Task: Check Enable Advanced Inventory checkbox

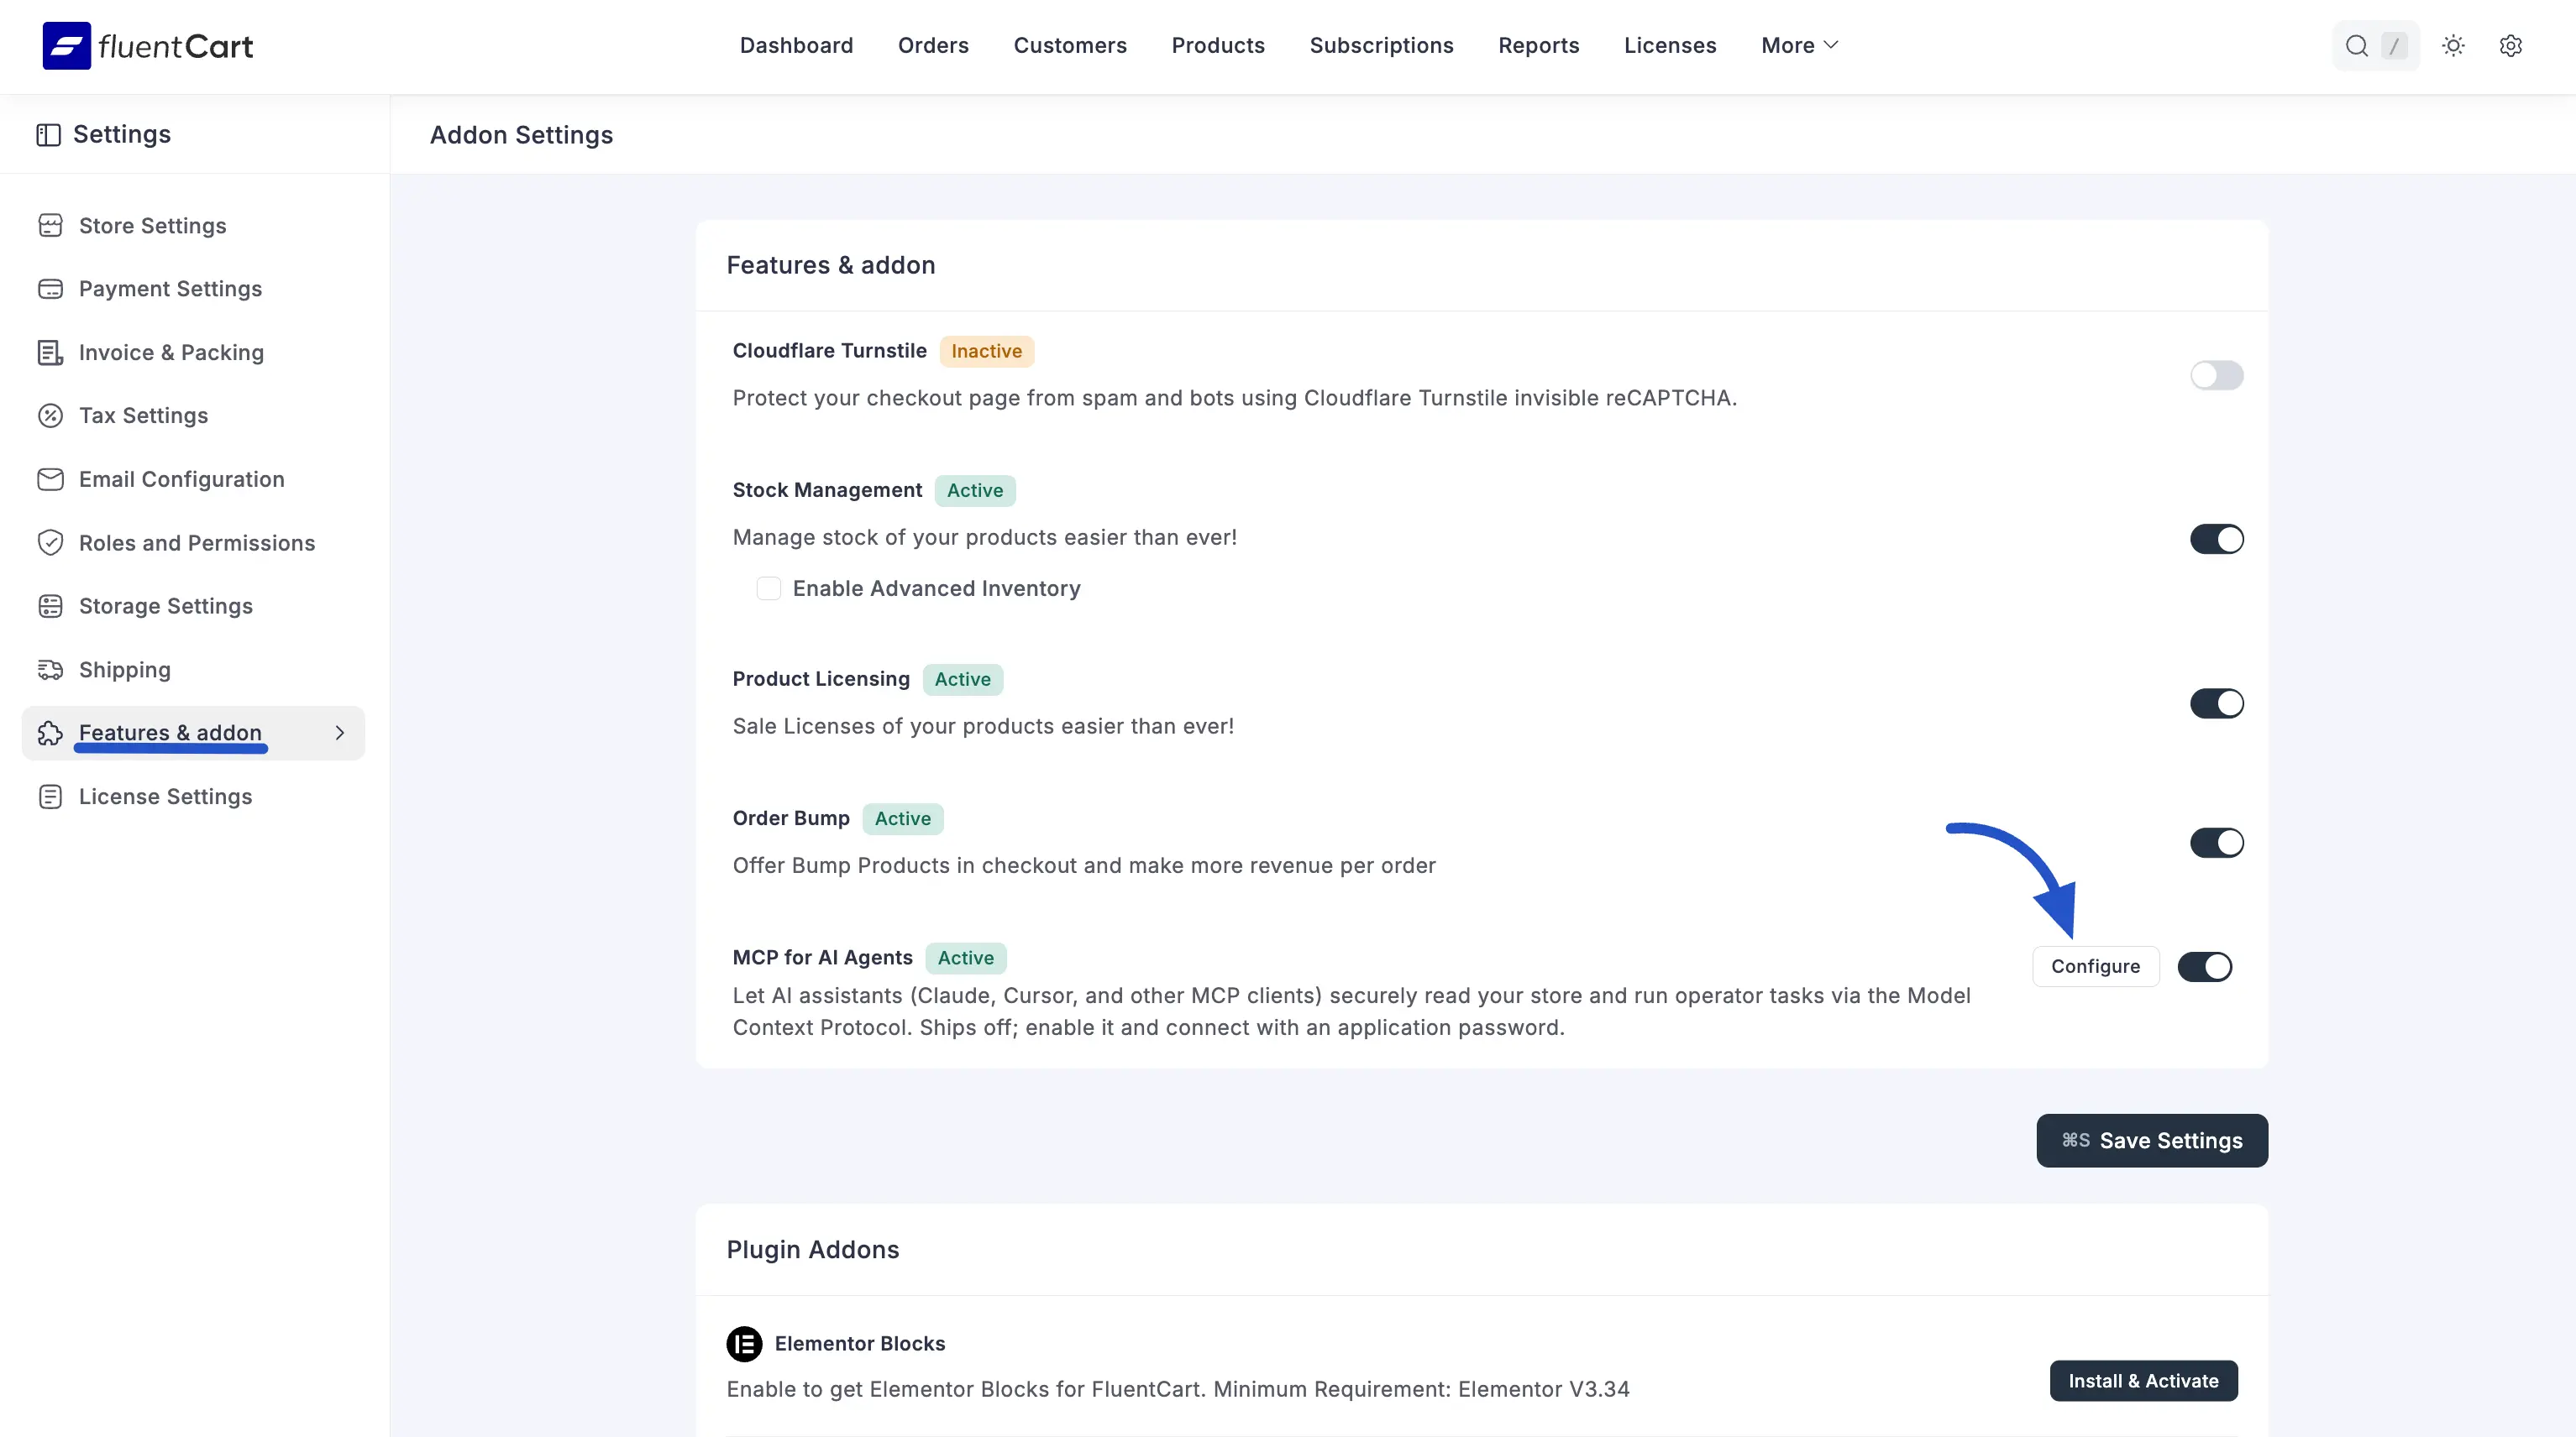Action: (768, 588)
